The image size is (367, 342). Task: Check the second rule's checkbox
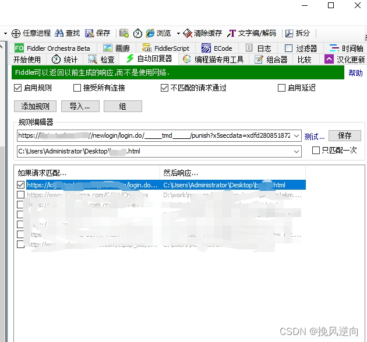tap(20, 195)
